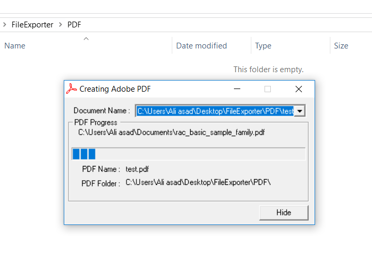Minimize the Creating Adobe PDF dialog
The image size is (372, 275).
coord(237,89)
